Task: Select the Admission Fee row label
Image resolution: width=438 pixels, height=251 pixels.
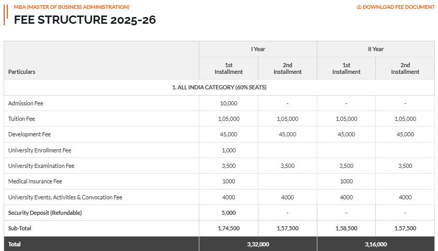Action: coord(26,103)
